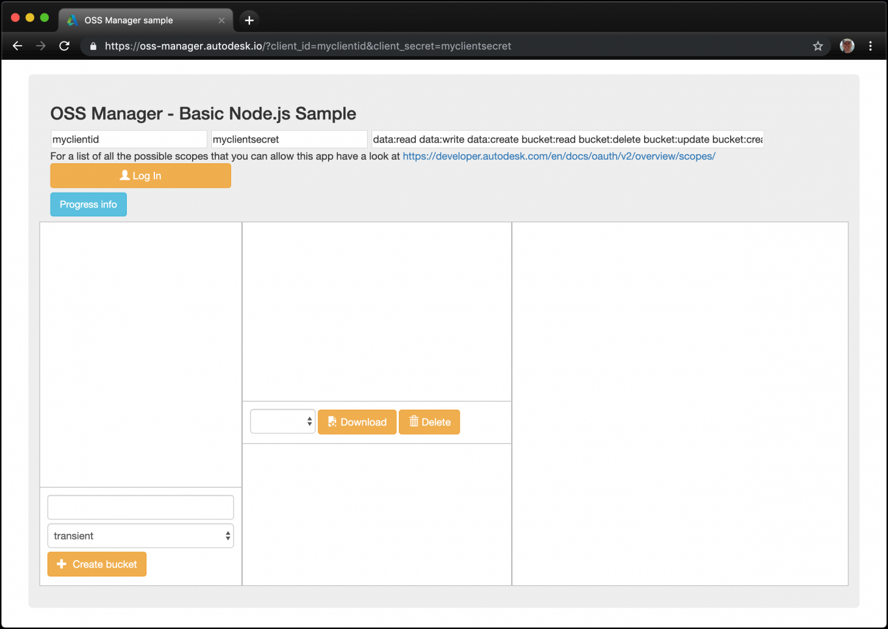888x629 pixels.
Task: Select the myclientid input field
Action: pos(128,139)
